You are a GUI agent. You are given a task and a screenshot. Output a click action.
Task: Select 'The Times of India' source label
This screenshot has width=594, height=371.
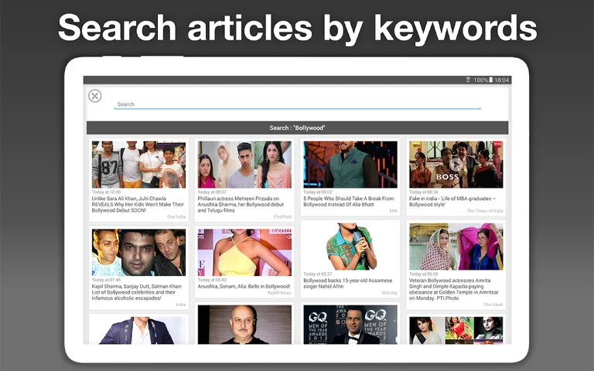pyautogui.click(x=484, y=211)
